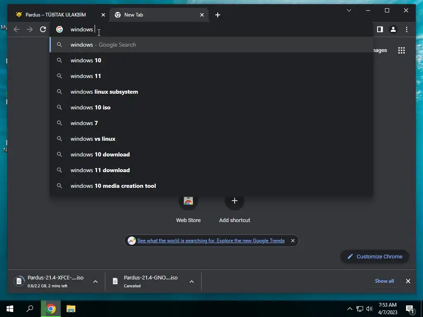Click the Chrome forward arrow
Screen dimensions: 423x317
[x=30, y=29]
